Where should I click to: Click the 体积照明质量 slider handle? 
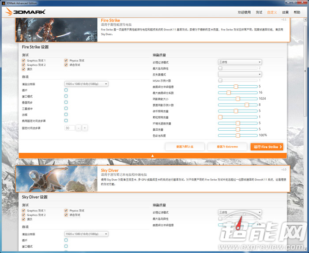pos(236,111)
